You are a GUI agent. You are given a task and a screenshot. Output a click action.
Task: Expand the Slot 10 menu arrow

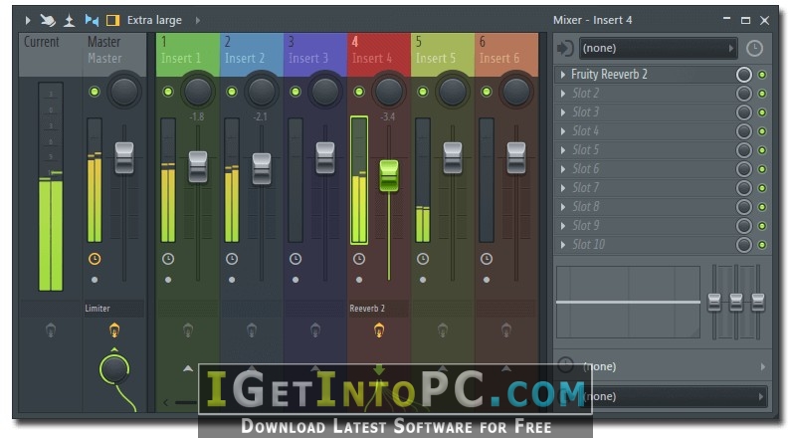[563, 245]
